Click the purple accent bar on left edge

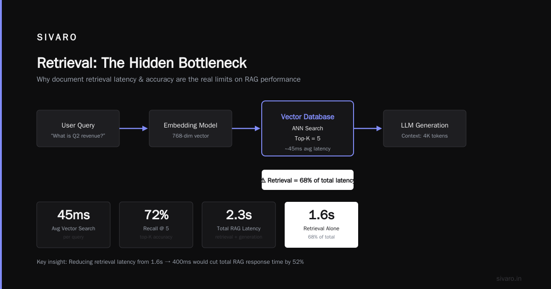[x=1, y=144]
